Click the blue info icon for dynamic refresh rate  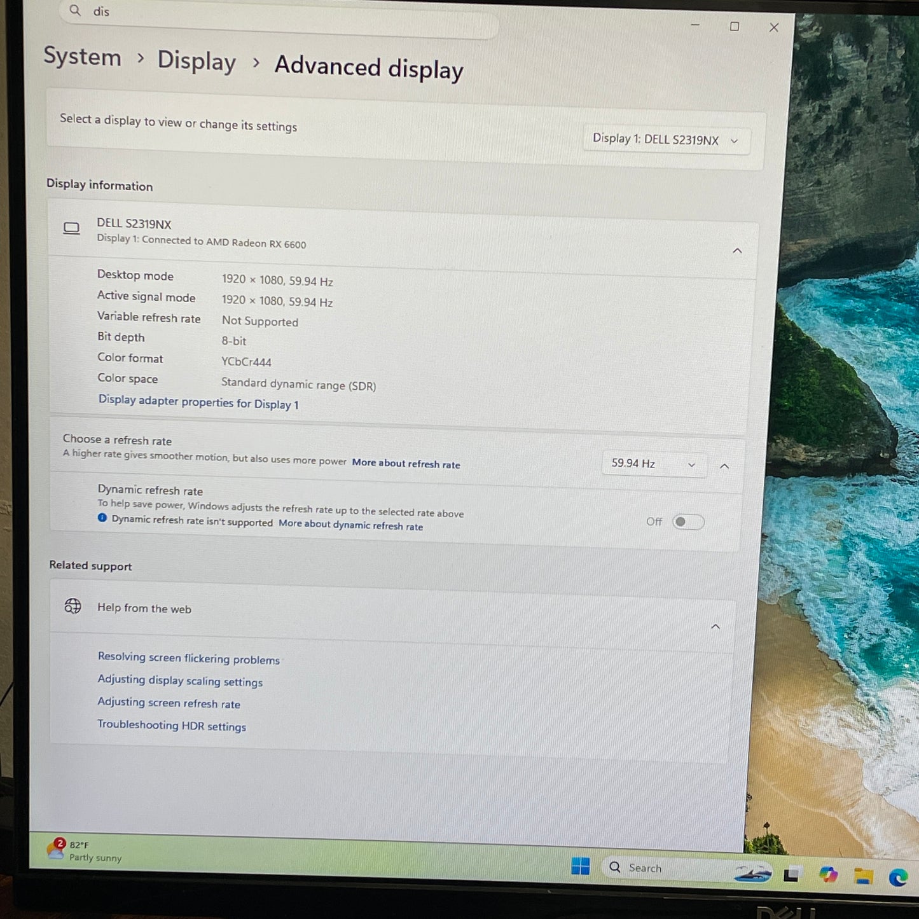click(x=102, y=518)
